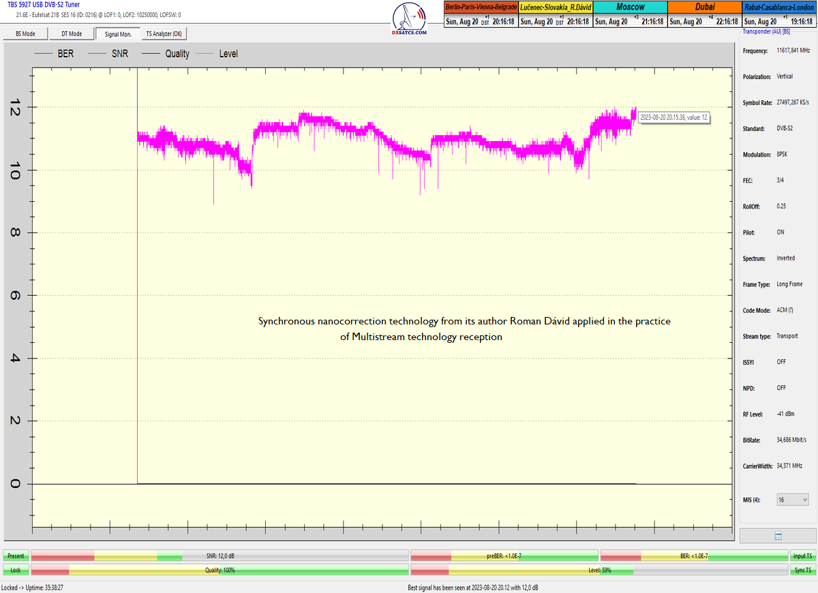Click the Dubai clock header
The width and height of the screenshot is (818, 593).
pyautogui.click(x=704, y=7)
